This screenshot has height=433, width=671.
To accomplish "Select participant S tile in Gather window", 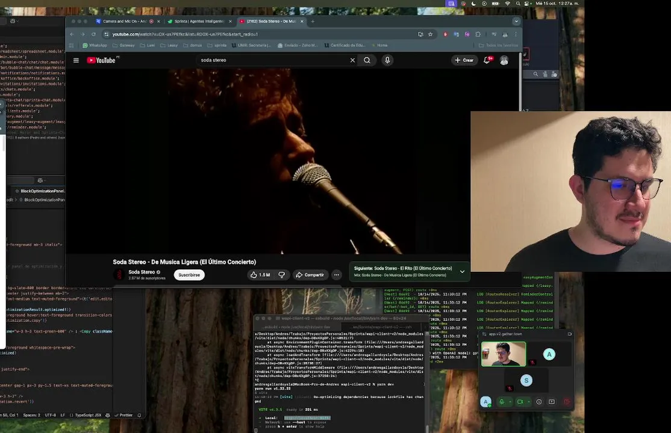I will pos(526,381).
